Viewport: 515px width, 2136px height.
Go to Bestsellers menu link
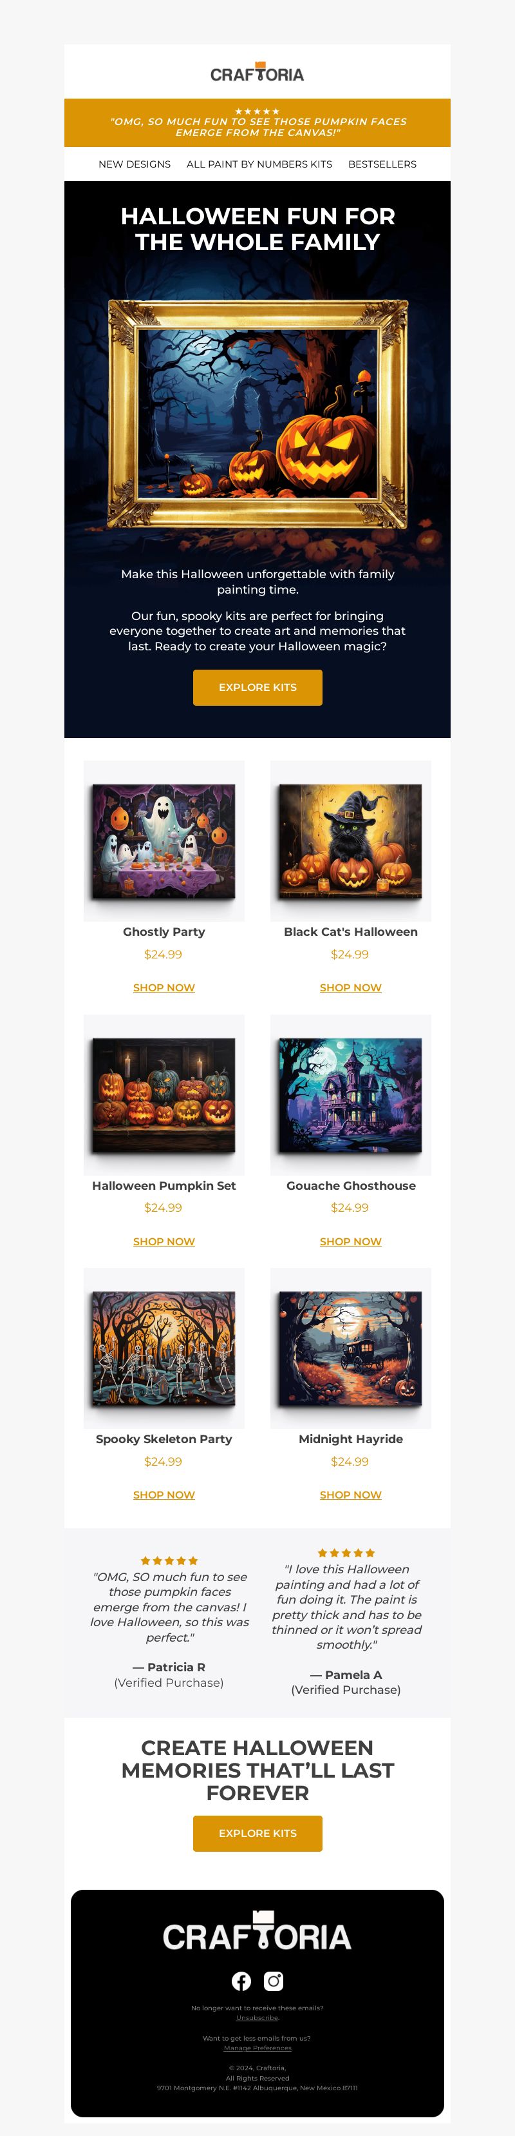(382, 164)
